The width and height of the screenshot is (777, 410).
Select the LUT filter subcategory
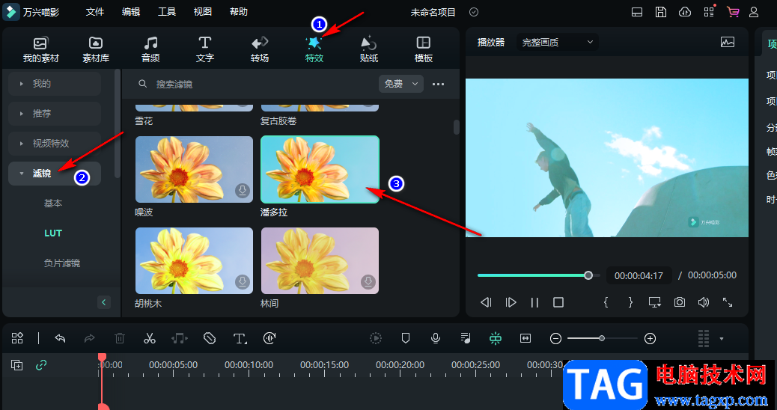coord(53,233)
